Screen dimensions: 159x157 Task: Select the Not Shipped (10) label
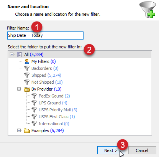pyautogui.click(x=47, y=82)
